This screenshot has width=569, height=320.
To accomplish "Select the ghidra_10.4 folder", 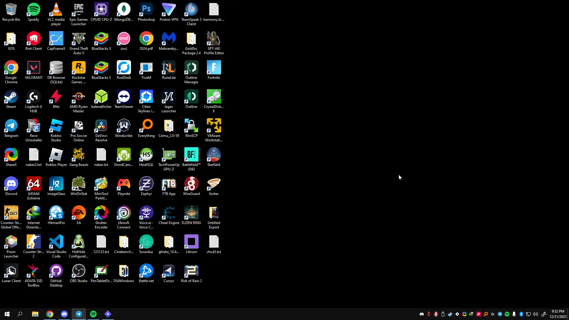I will [x=169, y=245].
